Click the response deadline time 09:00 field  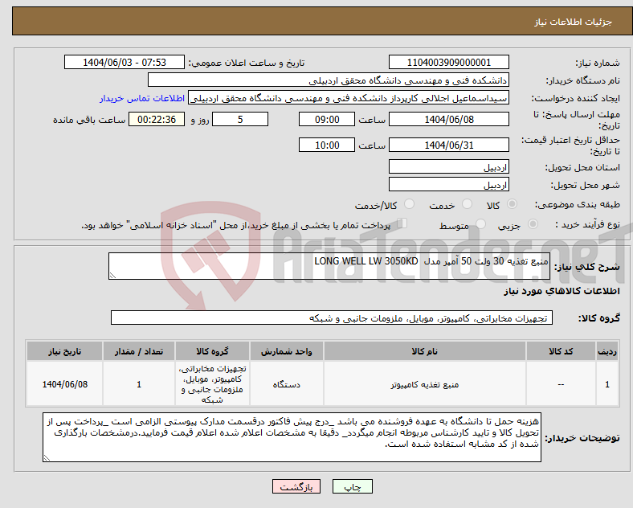[327, 119]
